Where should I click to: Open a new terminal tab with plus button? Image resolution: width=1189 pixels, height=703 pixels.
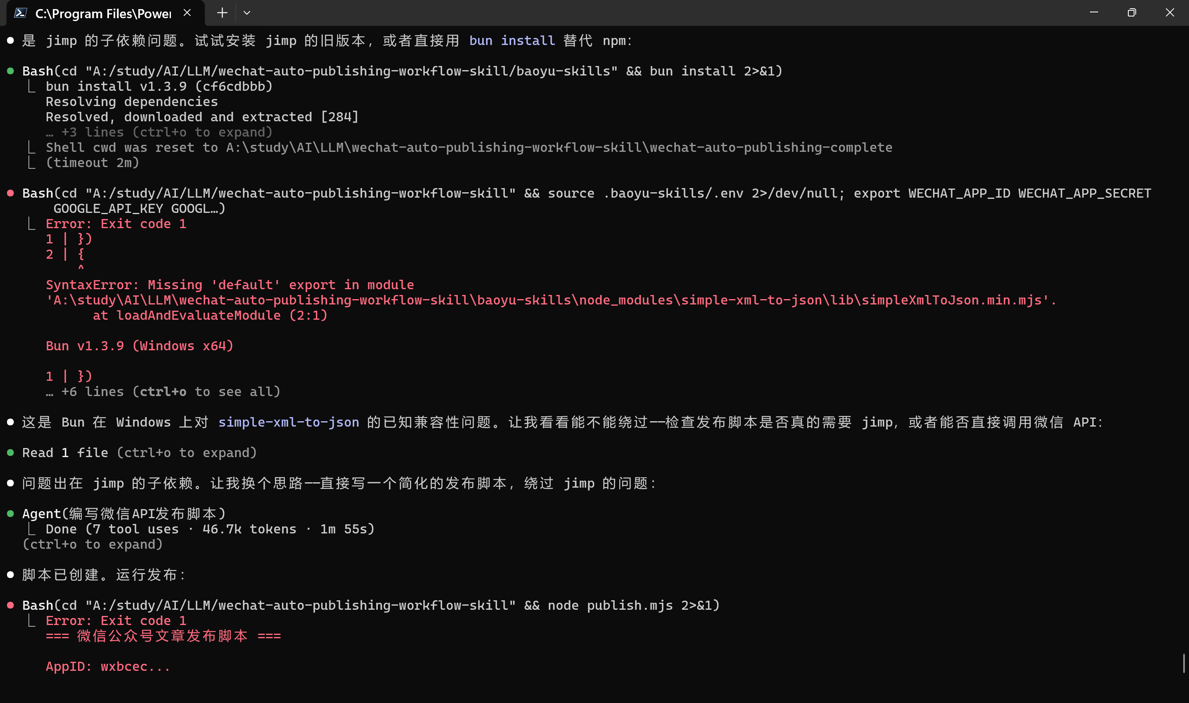click(x=222, y=13)
